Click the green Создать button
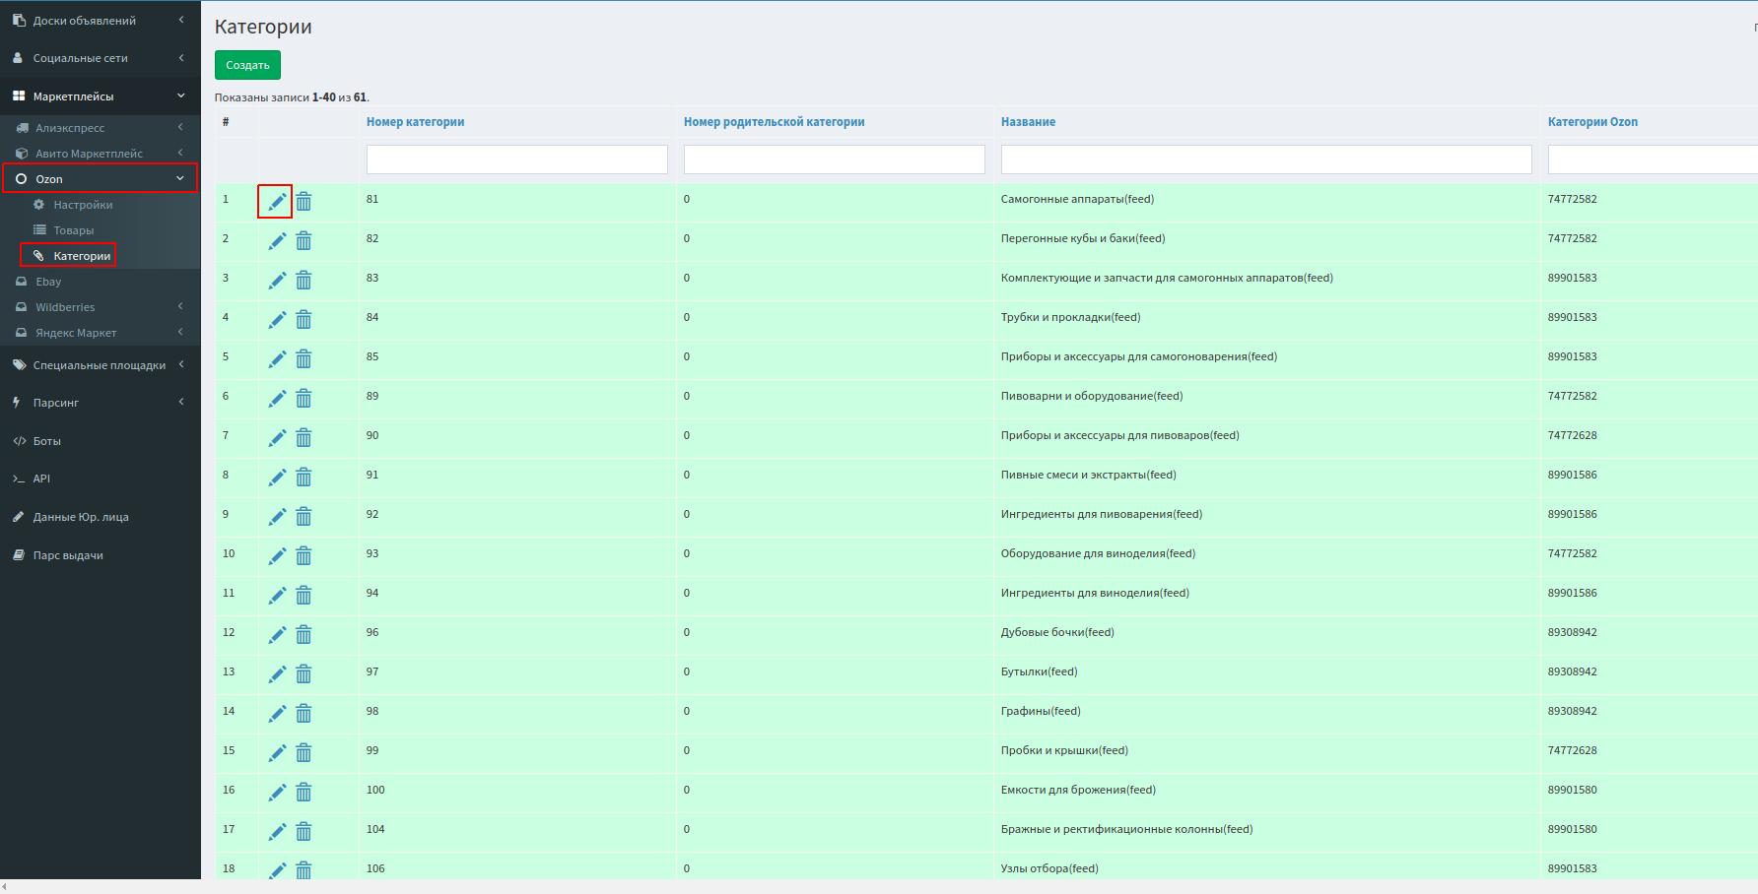Image resolution: width=1758 pixels, height=894 pixels. (247, 65)
